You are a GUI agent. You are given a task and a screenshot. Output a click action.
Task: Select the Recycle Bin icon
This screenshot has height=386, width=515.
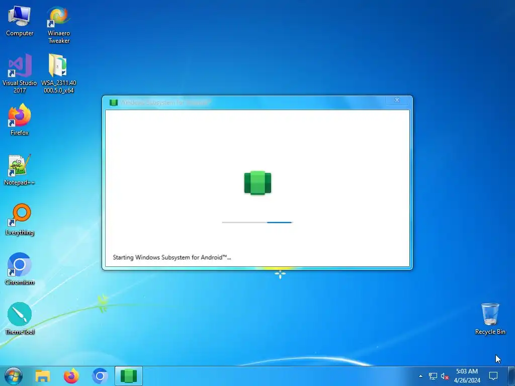(490, 319)
